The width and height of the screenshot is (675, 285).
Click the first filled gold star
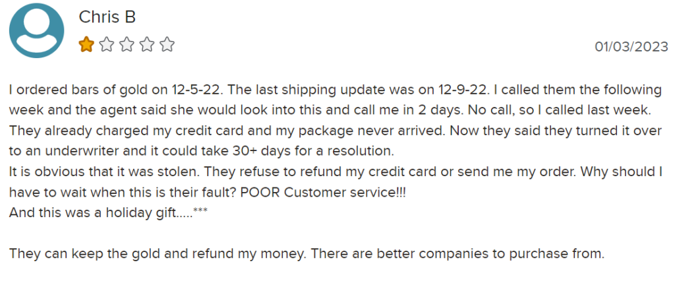pyautogui.click(x=86, y=44)
